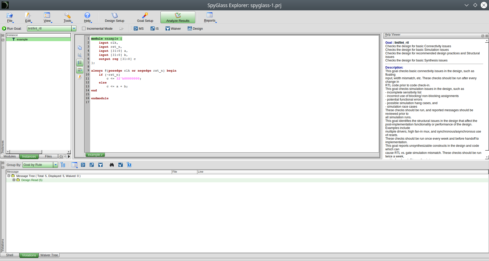Image resolution: width=489 pixels, height=261 pixels.
Task: Click the open folder icon beside Incremental Mode
Action: [x=121, y=28]
